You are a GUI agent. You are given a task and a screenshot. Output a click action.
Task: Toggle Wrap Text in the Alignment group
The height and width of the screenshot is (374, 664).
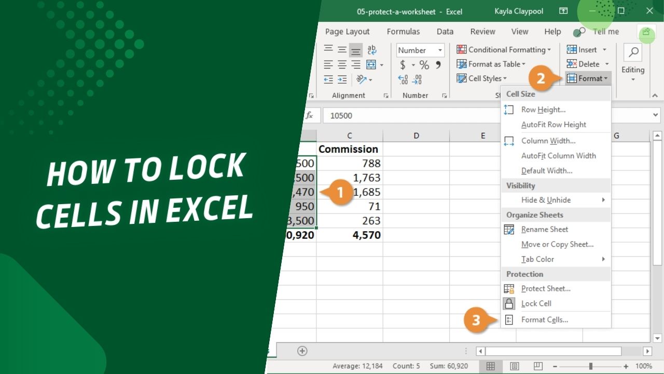(371, 49)
